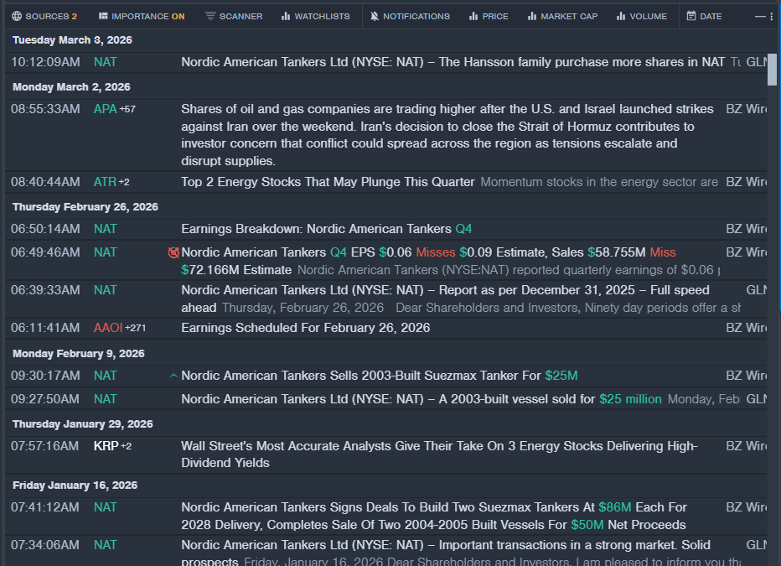Toggle the Importance ON filter
The width and height of the screenshot is (781, 566).
coord(141,16)
